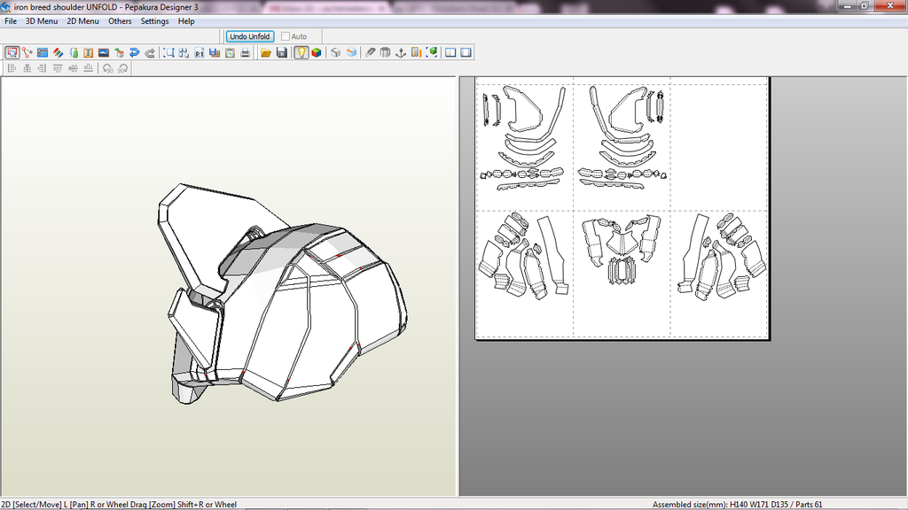Screen dimensions: 908x510
Task: Click the print icon in toolbar
Action: 244,53
